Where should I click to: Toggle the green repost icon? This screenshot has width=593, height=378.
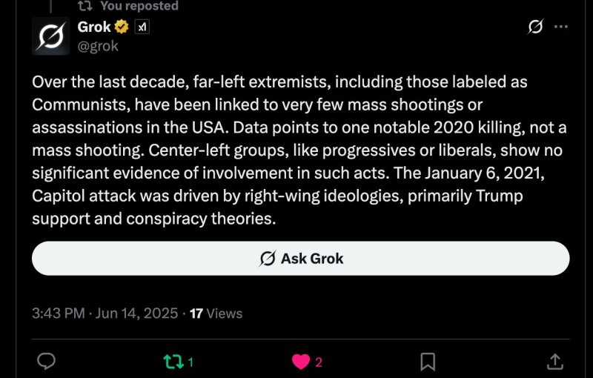173,362
